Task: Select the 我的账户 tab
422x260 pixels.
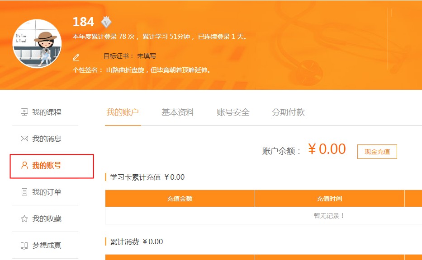Action: pos(123,112)
